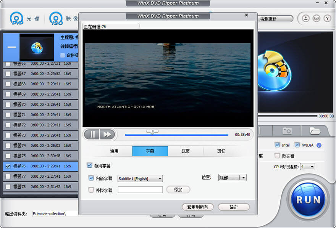Open the 剪切 tab
336x228 pixels.
click(221, 151)
